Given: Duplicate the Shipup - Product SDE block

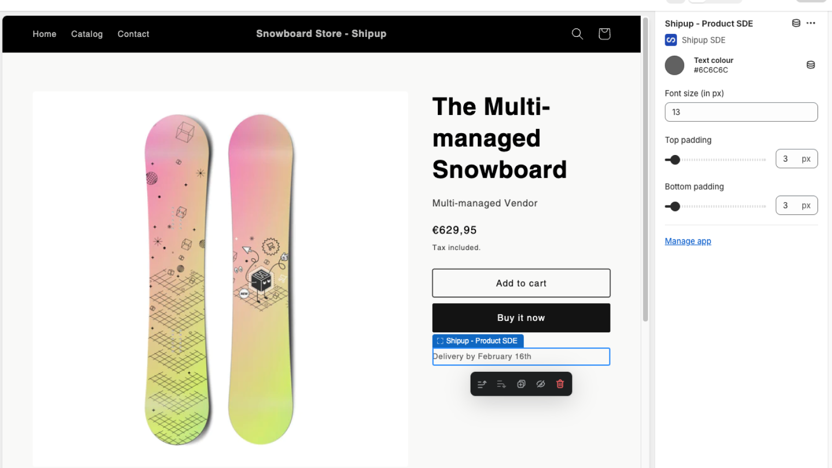Looking at the screenshot, I should click(x=521, y=384).
